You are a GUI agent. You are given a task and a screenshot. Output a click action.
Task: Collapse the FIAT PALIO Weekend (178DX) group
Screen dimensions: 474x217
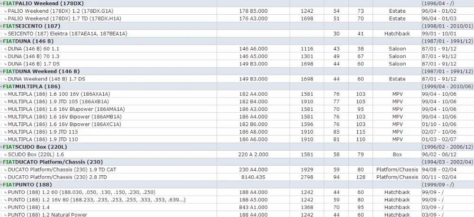point(1,4)
